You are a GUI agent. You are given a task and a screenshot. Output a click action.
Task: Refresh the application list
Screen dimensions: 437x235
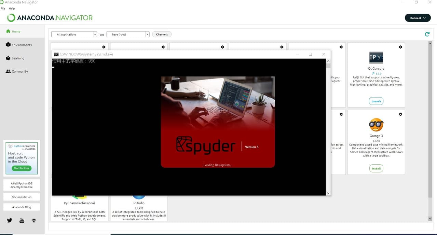tap(427, 34)
